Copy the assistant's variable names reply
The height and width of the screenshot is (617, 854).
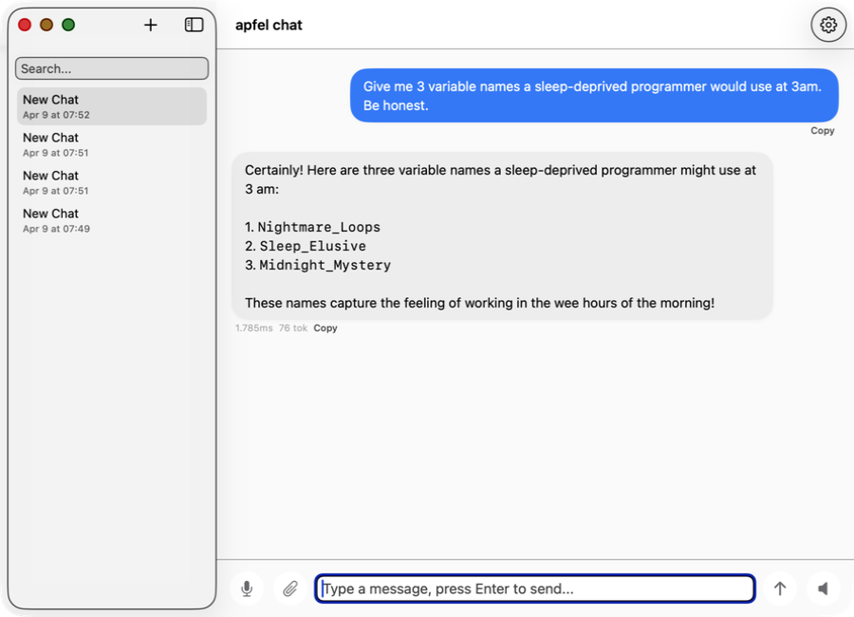pos(325,327)
